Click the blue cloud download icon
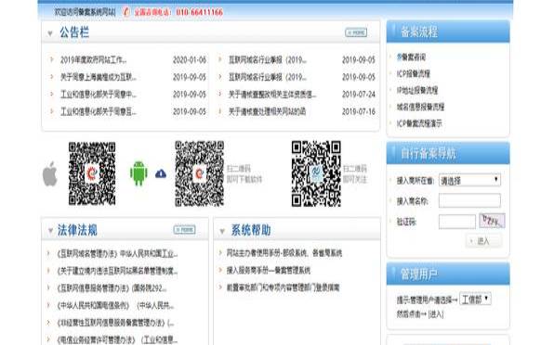 (x=161, y=173)
